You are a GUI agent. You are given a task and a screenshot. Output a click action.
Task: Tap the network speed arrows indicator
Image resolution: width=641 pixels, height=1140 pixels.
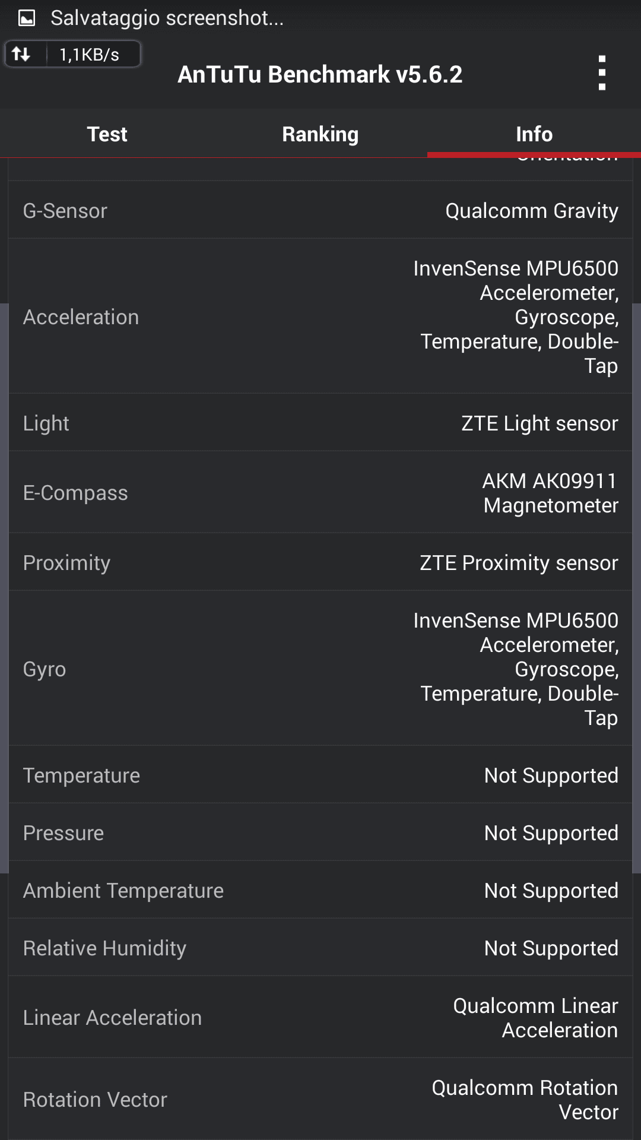point(22,55)
